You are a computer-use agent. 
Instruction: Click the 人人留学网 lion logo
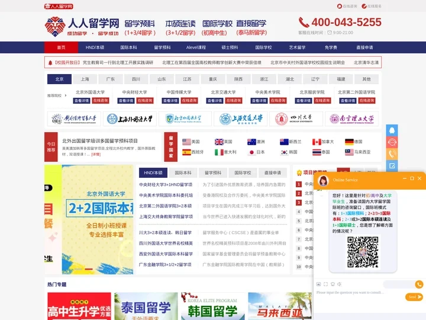(55, 27)
